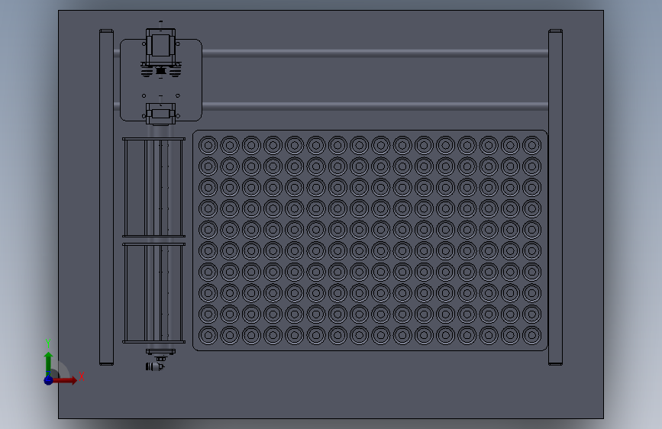Select the lower horizontal guide rod
662x429 pixels.
click(x=375, y=106)
